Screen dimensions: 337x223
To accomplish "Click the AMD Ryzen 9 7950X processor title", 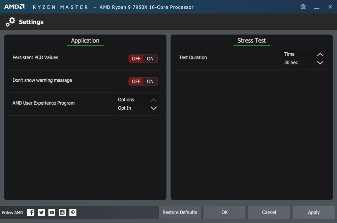I will (147, 7).
